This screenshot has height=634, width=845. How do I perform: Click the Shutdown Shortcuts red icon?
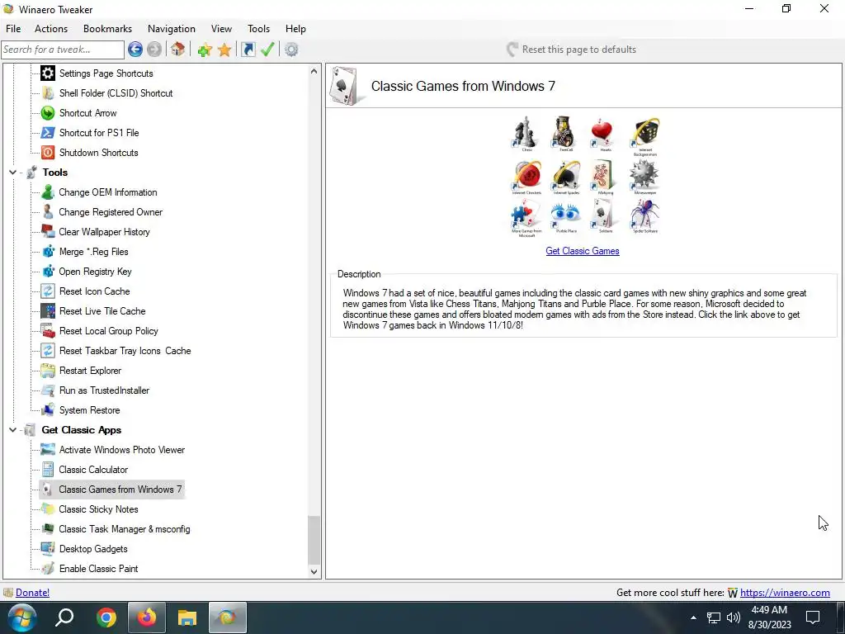coord(48,153)
